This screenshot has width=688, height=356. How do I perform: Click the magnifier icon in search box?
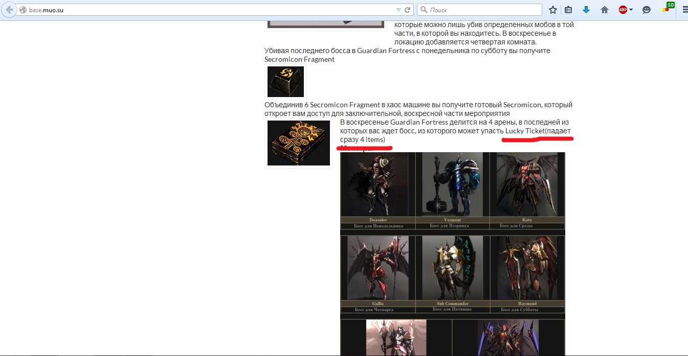[424, 10]
